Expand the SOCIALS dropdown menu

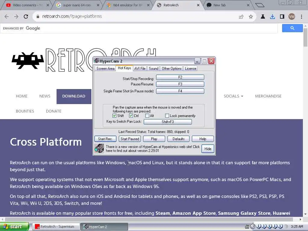[233, 96]
